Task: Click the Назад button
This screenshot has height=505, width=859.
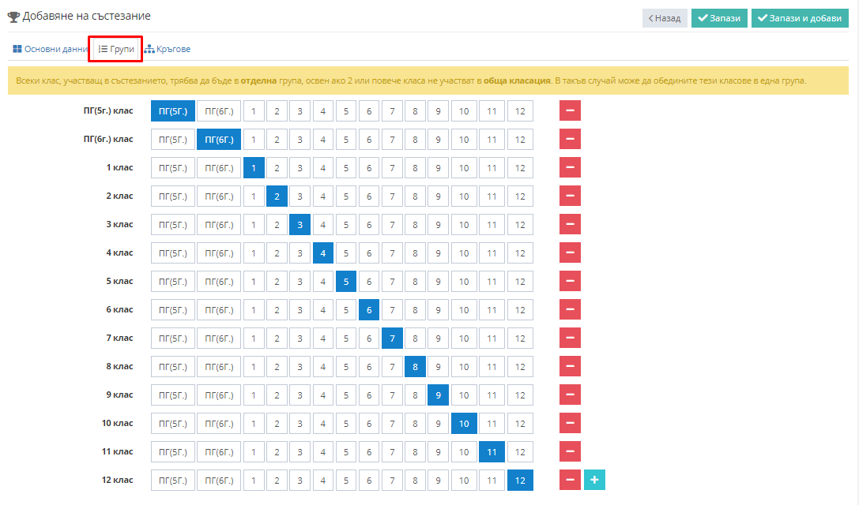Action: [x=665, y=18]
